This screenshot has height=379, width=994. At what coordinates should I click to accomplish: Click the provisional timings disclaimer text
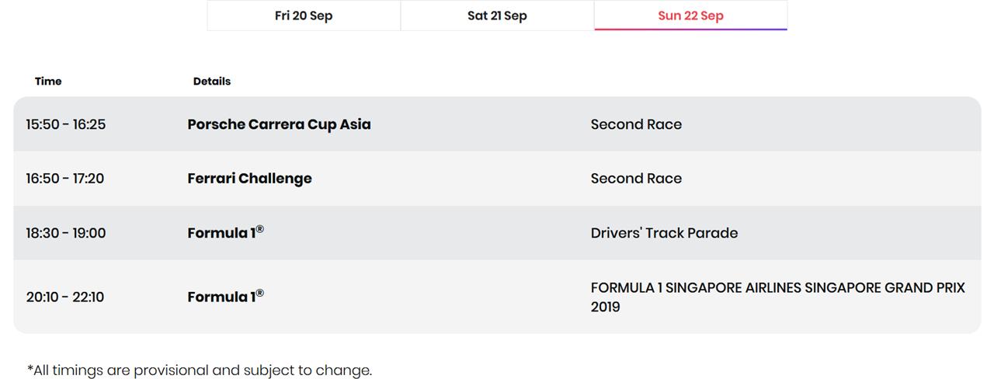(x=200, y=370)
